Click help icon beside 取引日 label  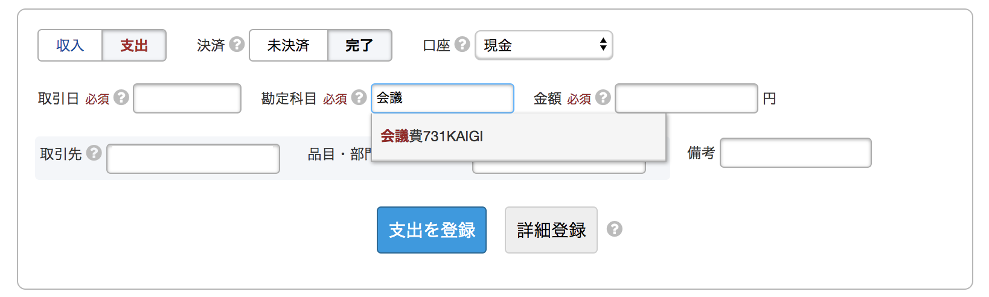pyautogui.click(x=121, y=98)
